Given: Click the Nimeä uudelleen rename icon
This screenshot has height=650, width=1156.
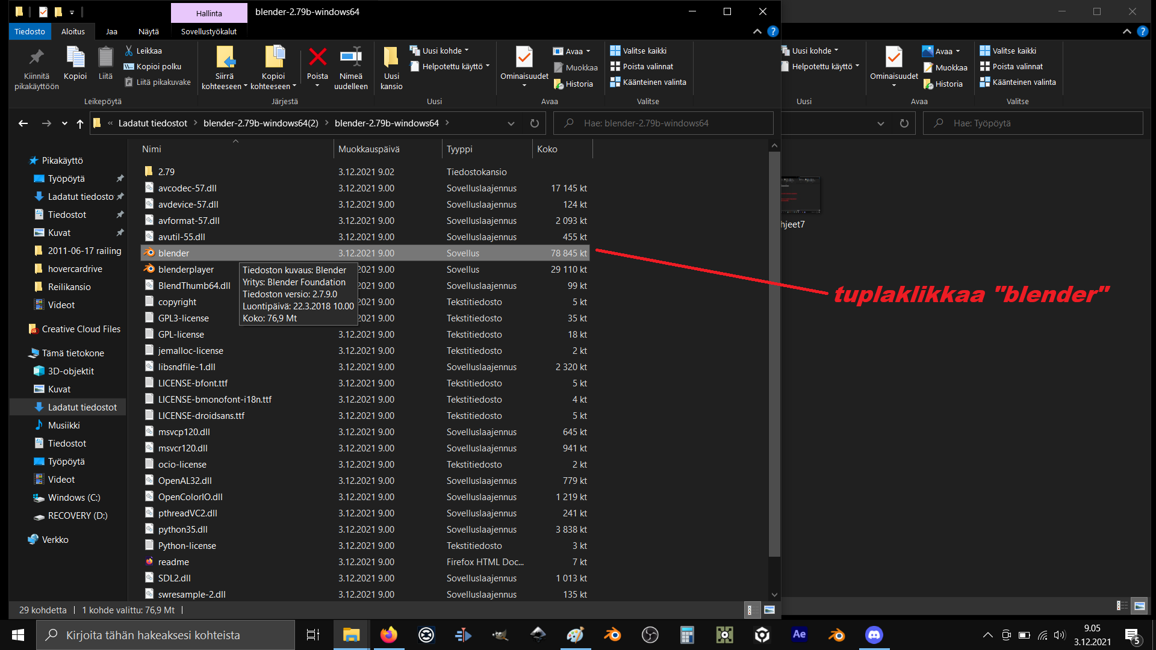Looking at the screenshot, I should coord(350,58).
